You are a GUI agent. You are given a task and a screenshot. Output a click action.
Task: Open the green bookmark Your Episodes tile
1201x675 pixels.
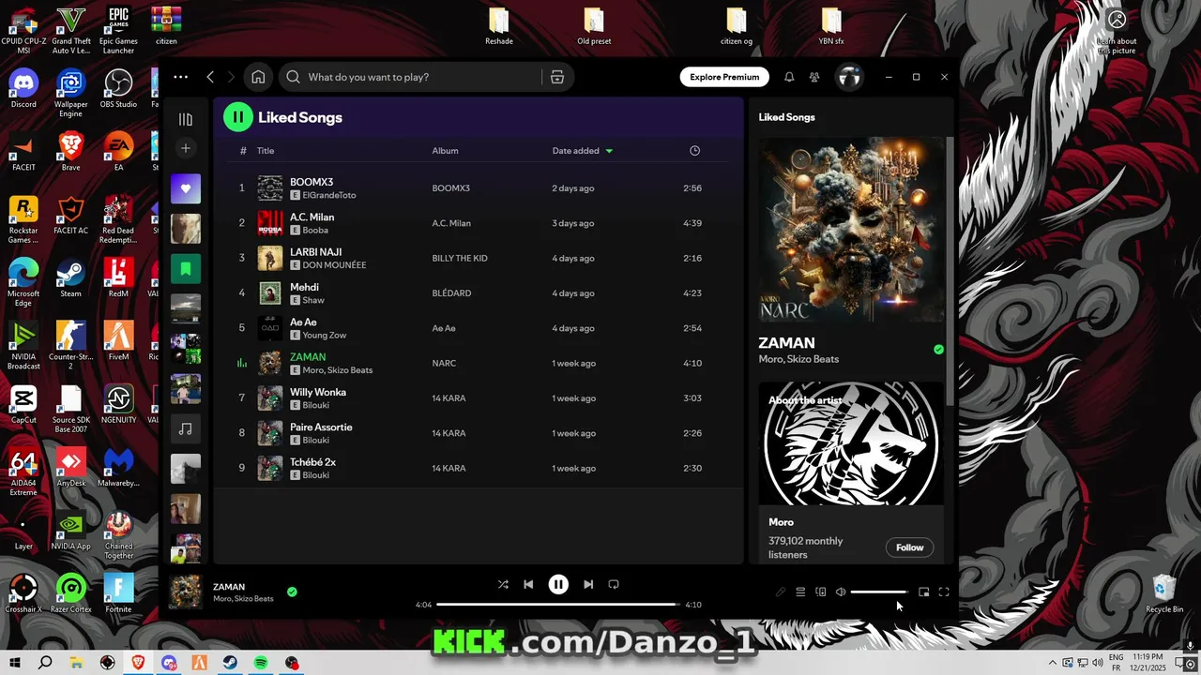[186, 269]
